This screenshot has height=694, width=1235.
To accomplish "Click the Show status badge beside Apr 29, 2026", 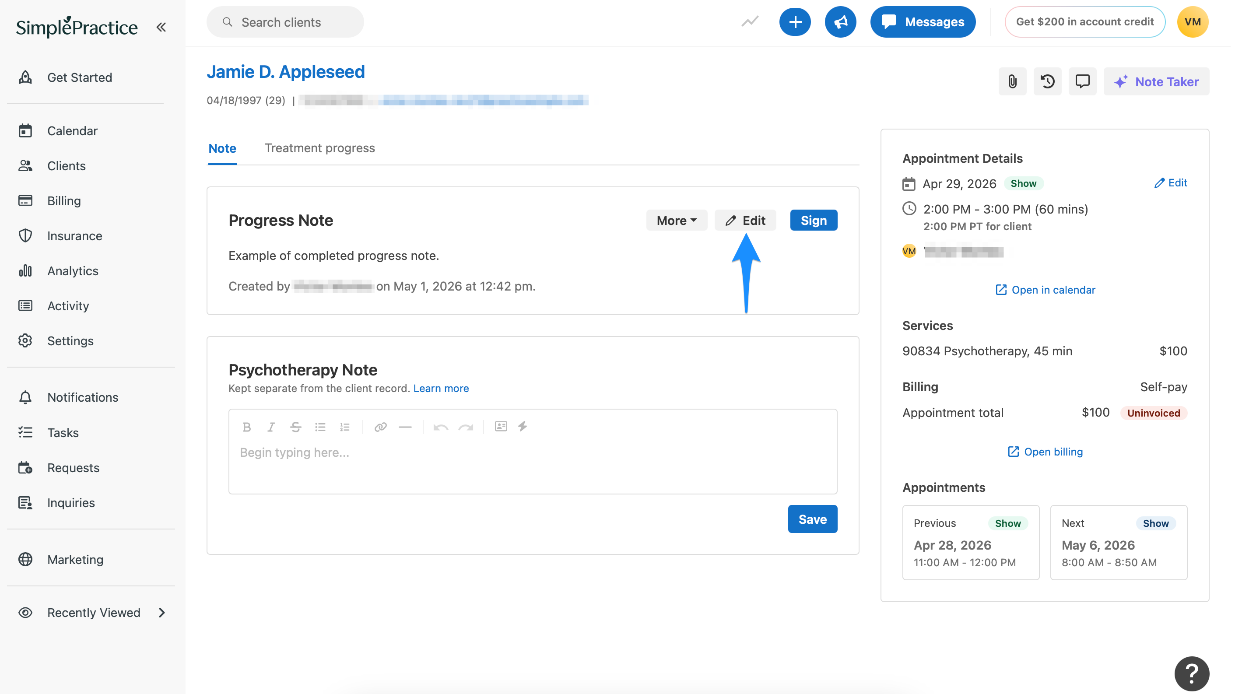I will coord(1023,184).
